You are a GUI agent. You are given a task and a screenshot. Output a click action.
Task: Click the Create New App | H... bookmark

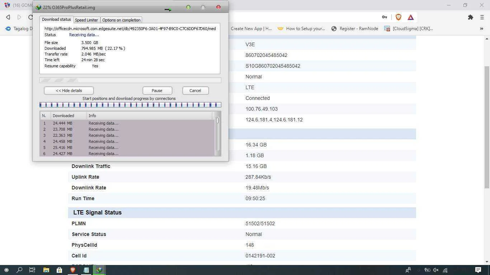(251, 29)
